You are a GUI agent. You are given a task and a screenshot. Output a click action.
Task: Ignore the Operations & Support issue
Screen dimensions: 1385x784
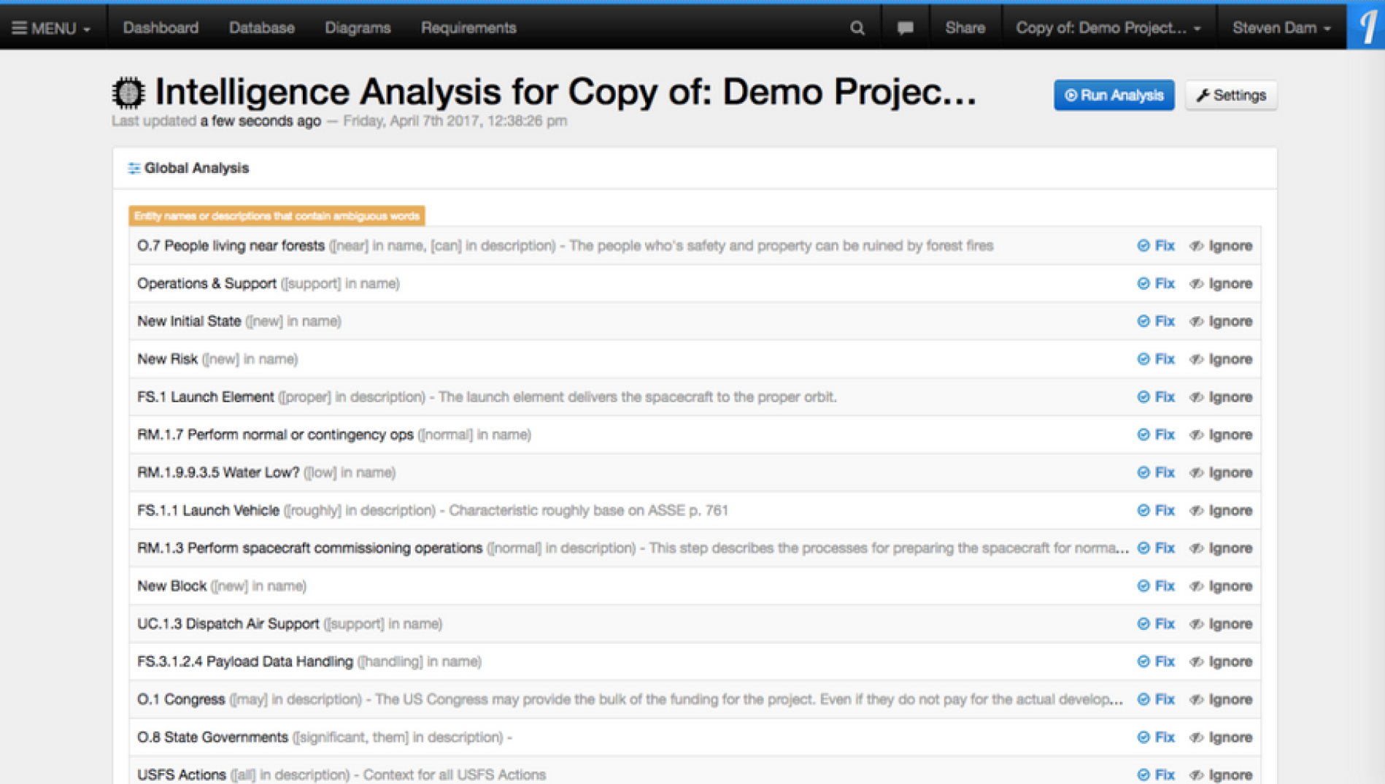1221,284
